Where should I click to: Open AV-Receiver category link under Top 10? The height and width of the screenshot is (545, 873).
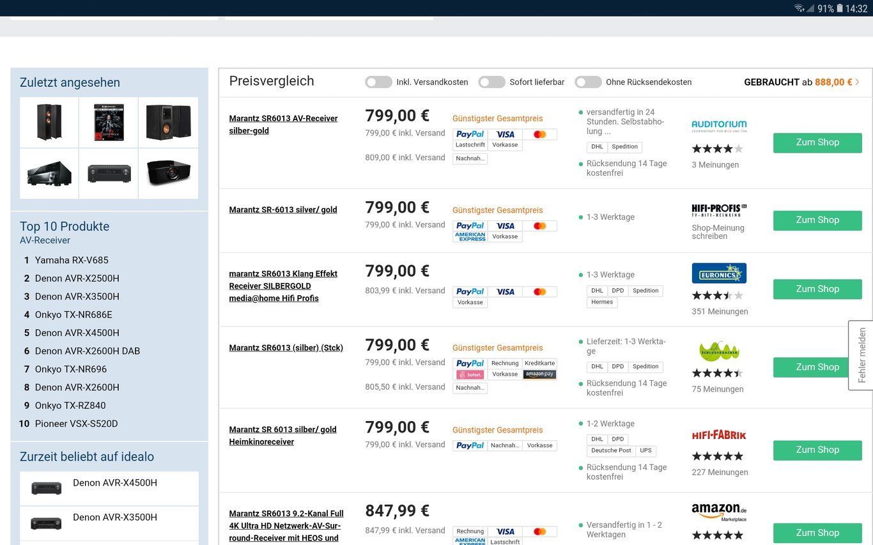point(45,240)
